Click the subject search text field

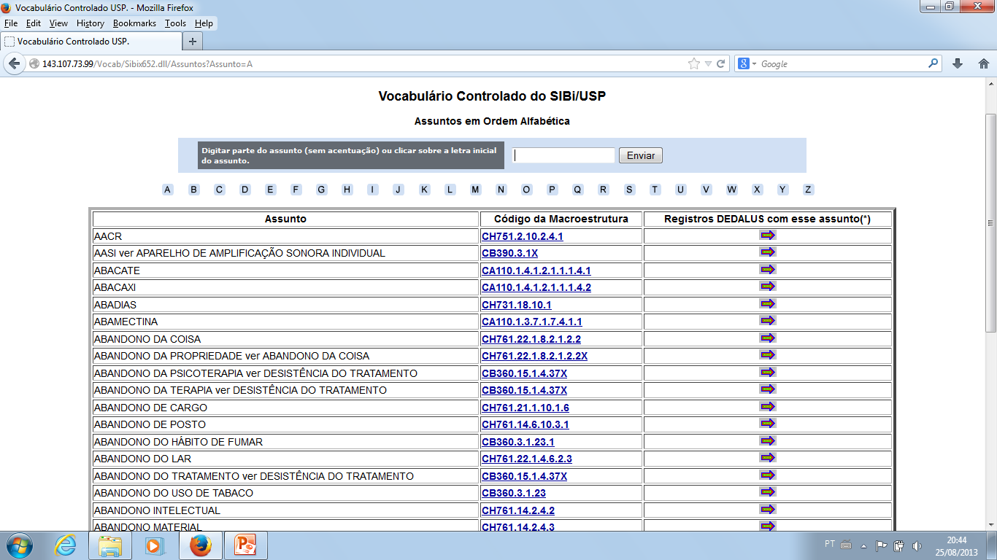coord(564,155)
